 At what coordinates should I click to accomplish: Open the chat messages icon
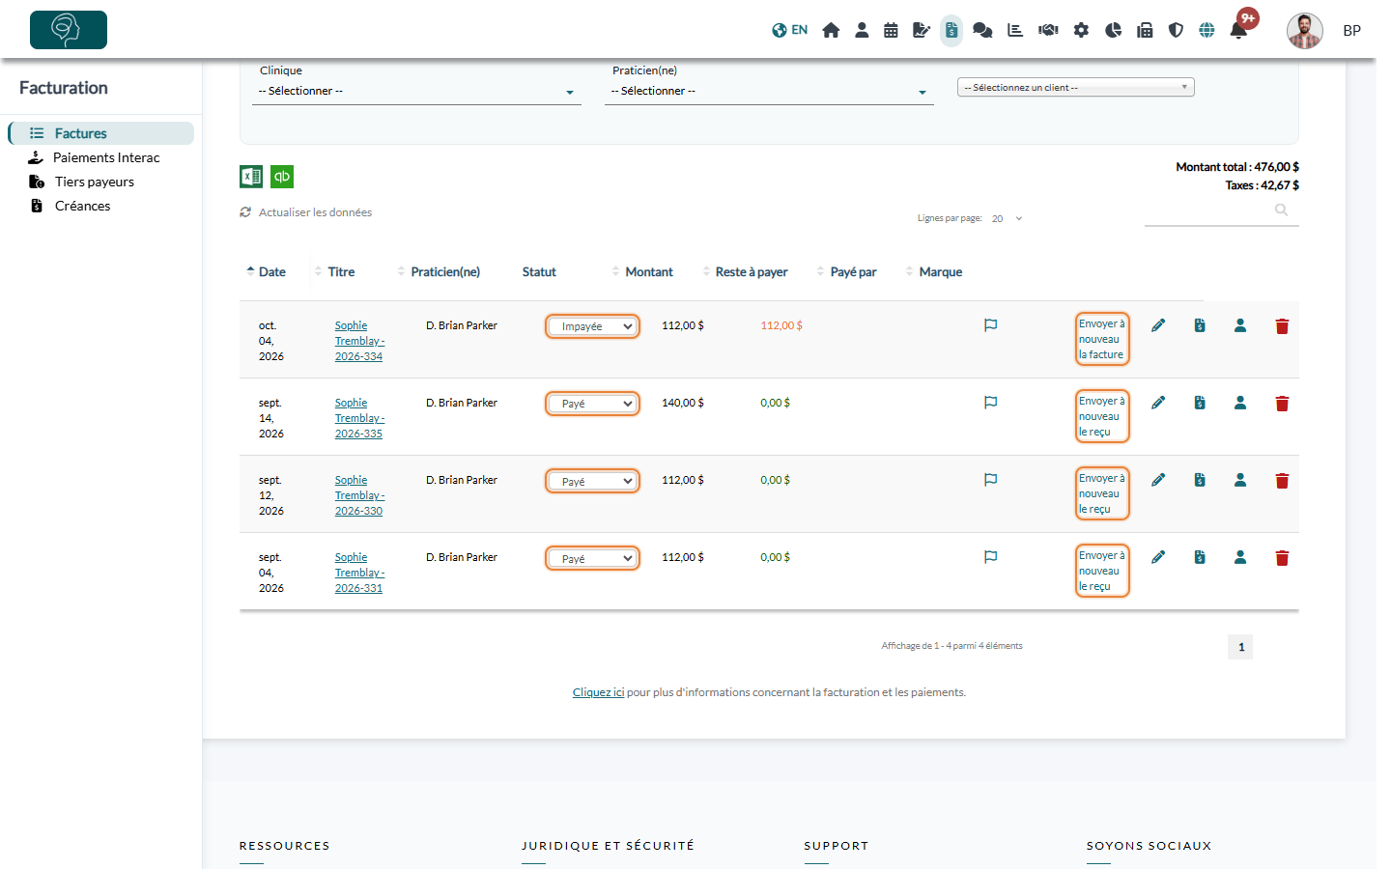point(982,30)
